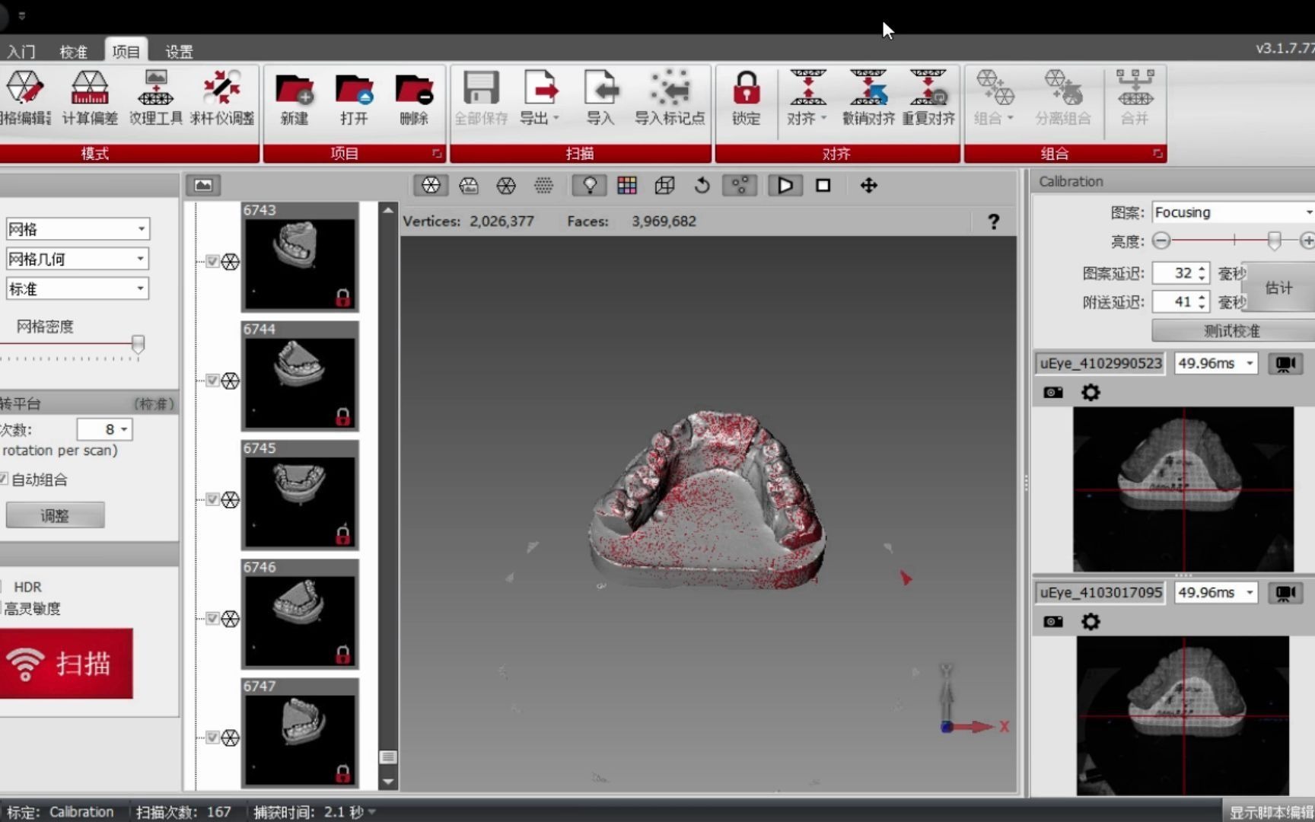1315x822 pixels.
Task: Open the 设置 menu tab
Action: (179, 50)
